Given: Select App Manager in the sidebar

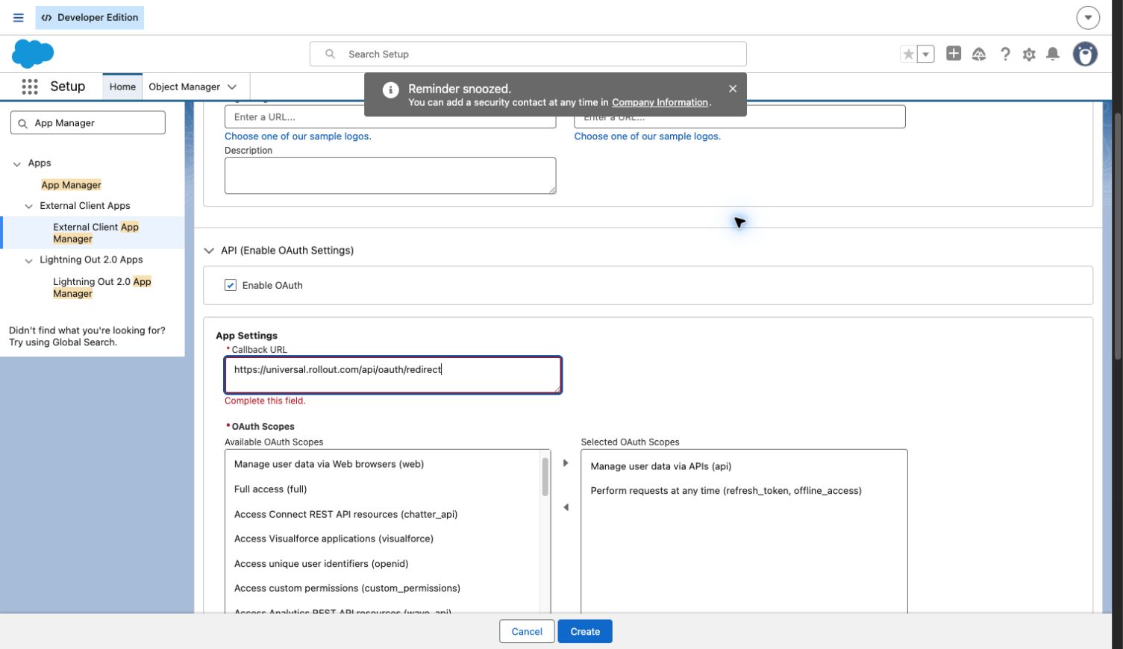Looking at the screenshot, I should (71, 184).
